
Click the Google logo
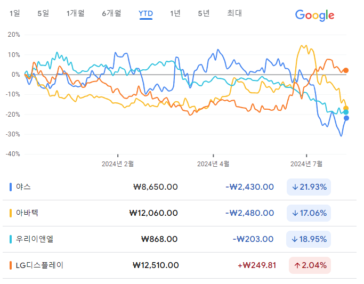(314, 15)
